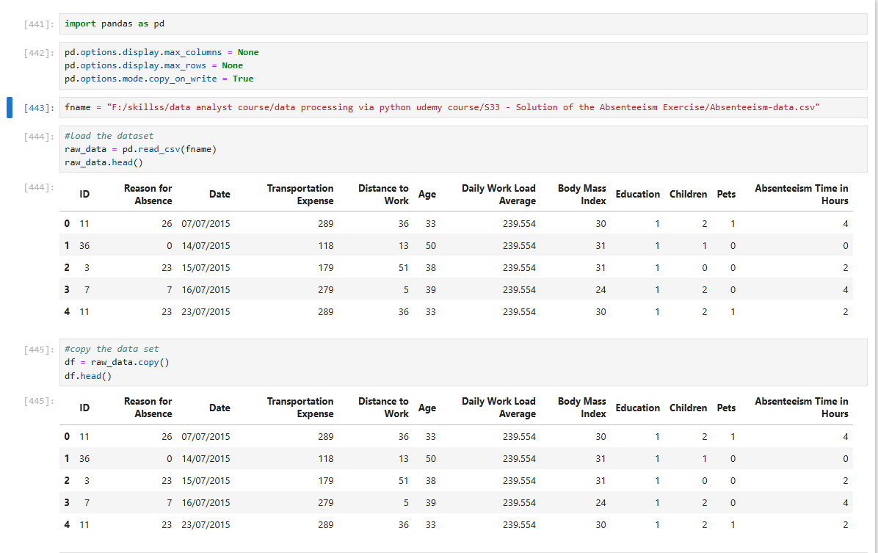Click the blue collapse bar beside cell 443

tap(10, 107)
